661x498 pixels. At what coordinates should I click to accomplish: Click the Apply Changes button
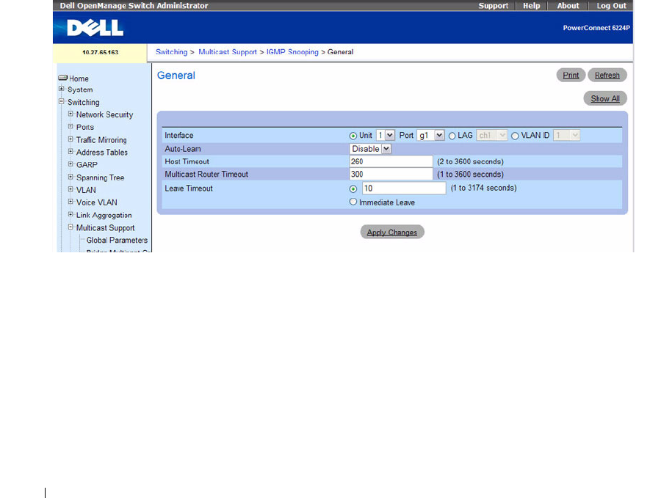pyautogui.click(x=392, y=232)
